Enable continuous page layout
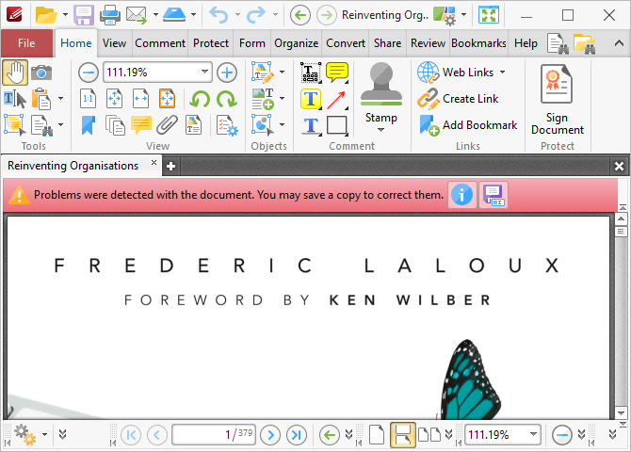The height and width of the screenshot is (452, 631). click(403, 435)
